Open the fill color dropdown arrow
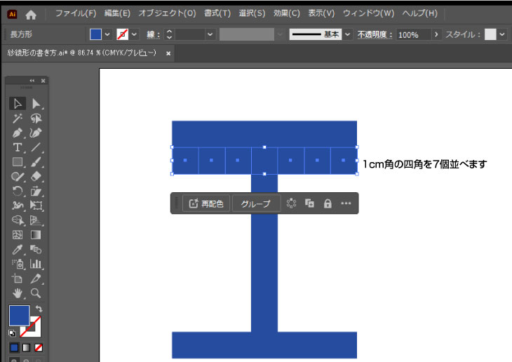This screenshot has height=362, width=512. [x=107, y=34]
